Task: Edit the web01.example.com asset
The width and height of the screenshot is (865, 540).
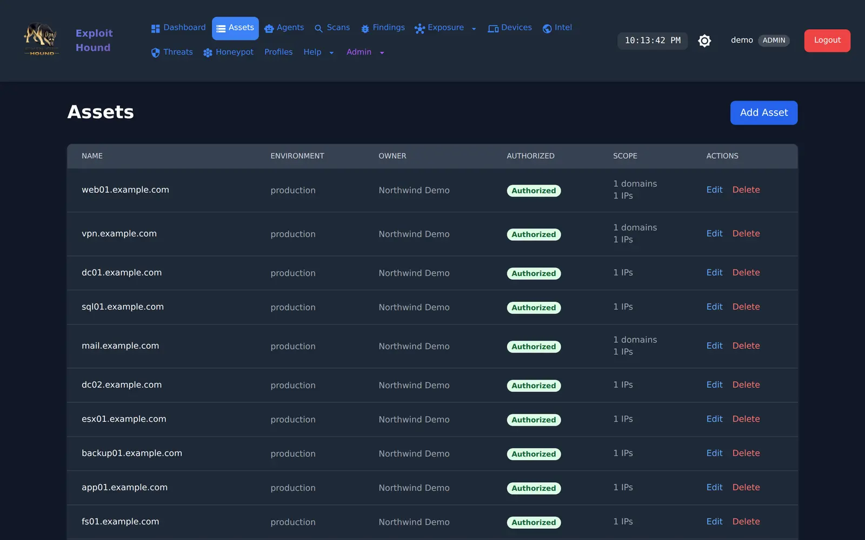Action: tap(714, 190)
